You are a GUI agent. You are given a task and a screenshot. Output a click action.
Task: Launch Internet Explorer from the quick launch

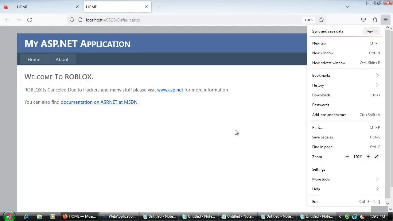point(26,216)
